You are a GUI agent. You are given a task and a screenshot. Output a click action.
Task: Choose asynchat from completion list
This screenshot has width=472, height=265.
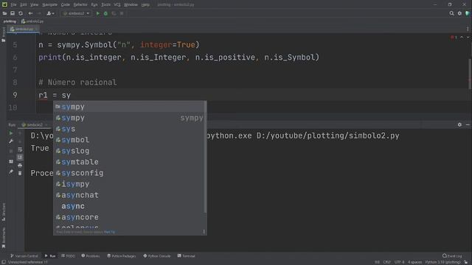click(130, 195)
